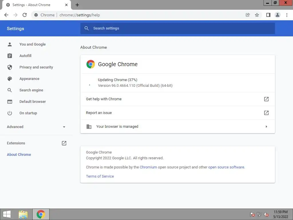Click the address bar URL chrome://settings/help
Viewport: 293px width, 220px height.
(x=80, y=15)
